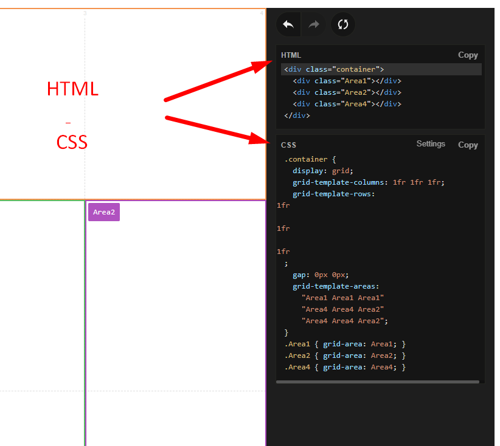Click the undo arrow icon
The image size is (500, 446).
tap(288, 24)
